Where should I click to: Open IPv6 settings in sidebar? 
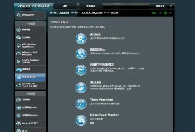pyautogui.click(x=30, y=130)
